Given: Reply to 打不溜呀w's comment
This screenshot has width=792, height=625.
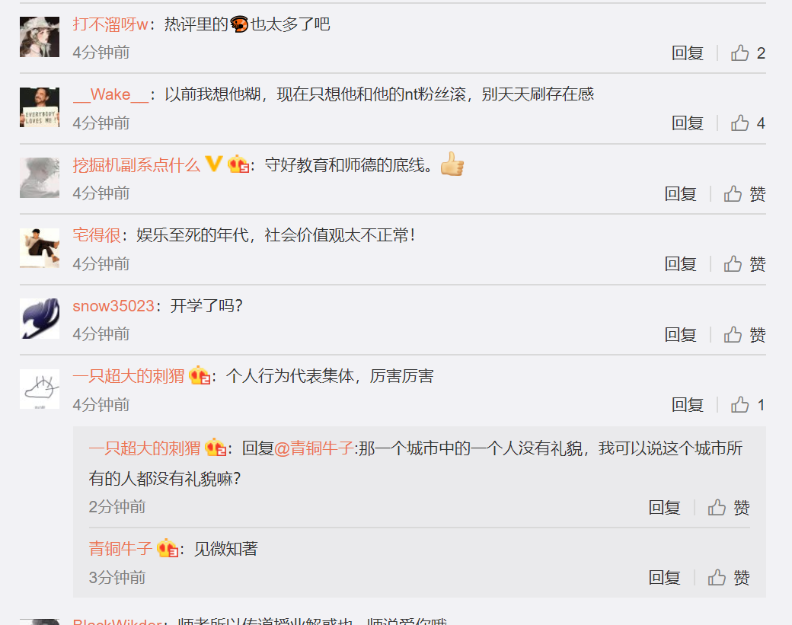Looking at the screenshot, I should (688, 53).
